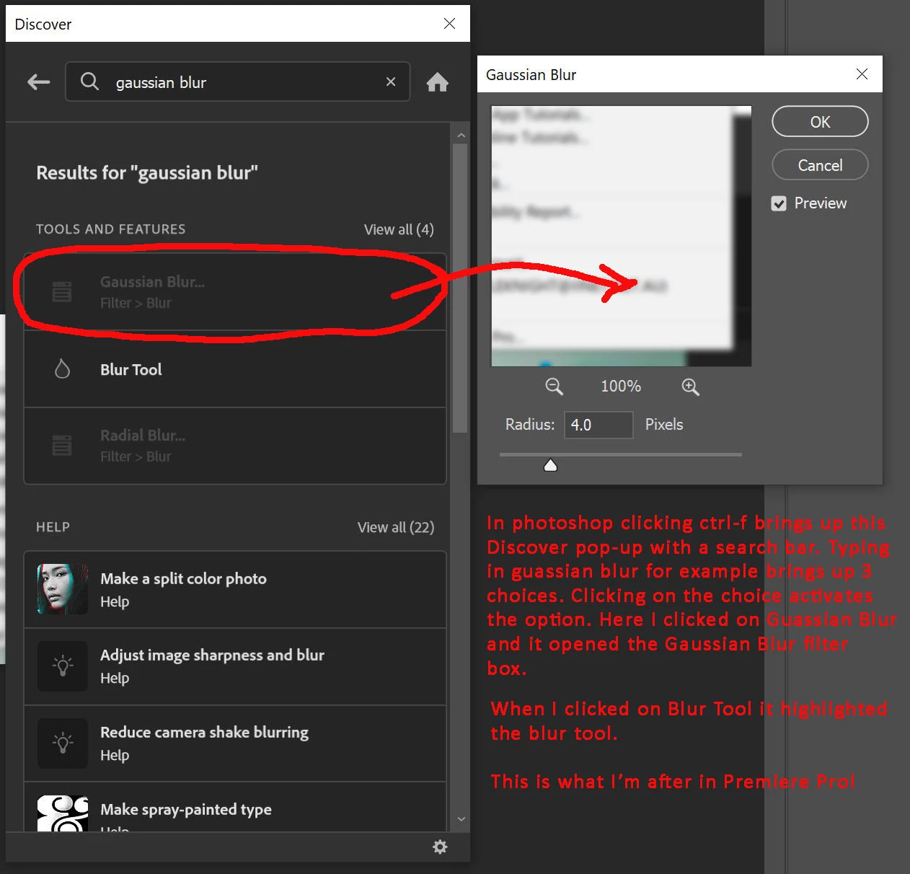The height and width of the screenshot is (874, 910).
Task: Zoom in the Gaussian Blur preview
Action: point(690,387)
